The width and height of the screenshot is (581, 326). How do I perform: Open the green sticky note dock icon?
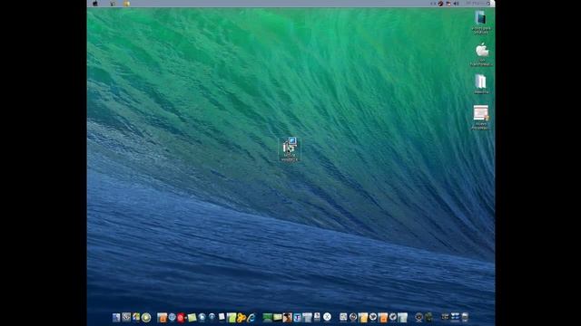[192, 317]
